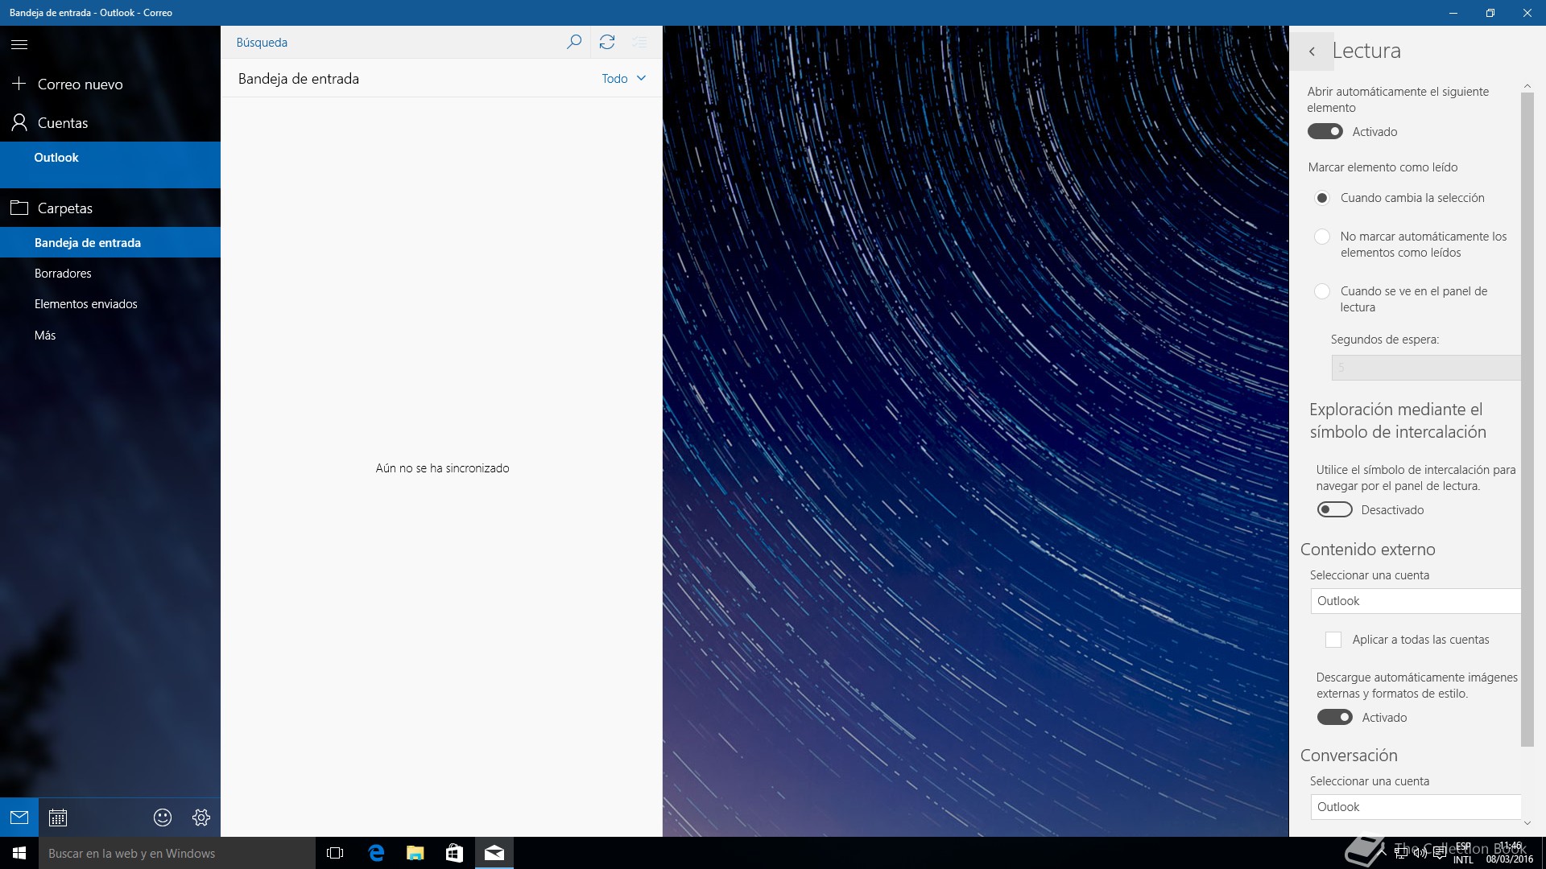Open the Borradores folder
Image resolution: width=1546 pixels, height=869 pixels.
[x=110, y=274]
